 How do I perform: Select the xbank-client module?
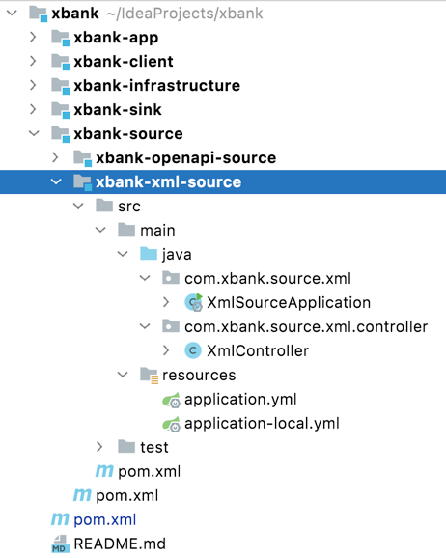pyautogui.click(x=124, y=62)
